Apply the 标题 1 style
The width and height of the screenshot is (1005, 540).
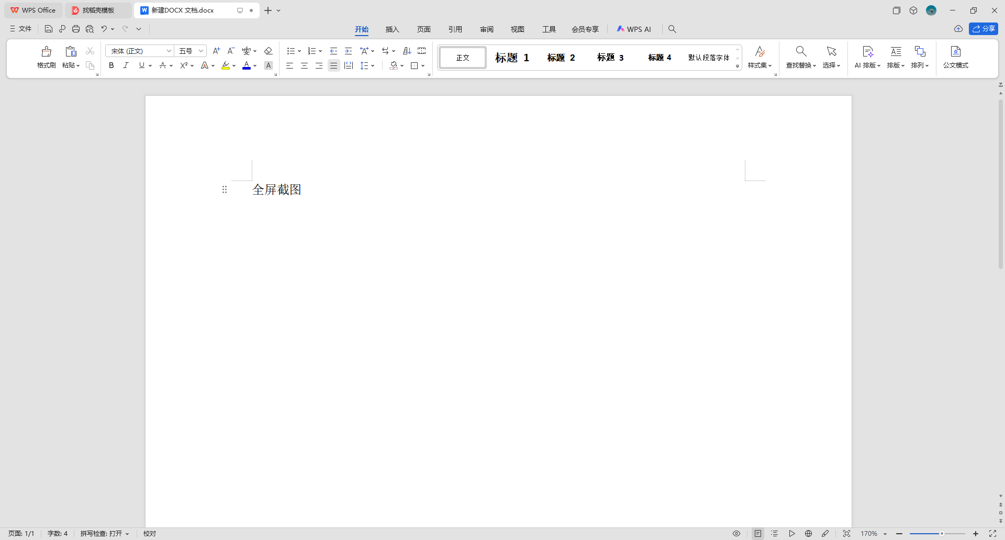[512, 58]
